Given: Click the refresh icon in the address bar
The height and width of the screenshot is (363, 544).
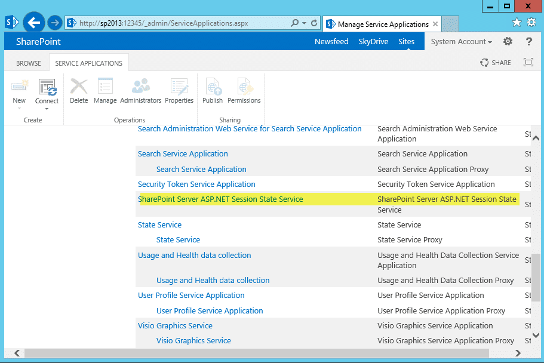Looking at the screenshot, I should pyautogui.click(x=314, y=23).
